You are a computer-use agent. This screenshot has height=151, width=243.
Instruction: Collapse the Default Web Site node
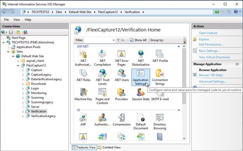pos(13,56)
